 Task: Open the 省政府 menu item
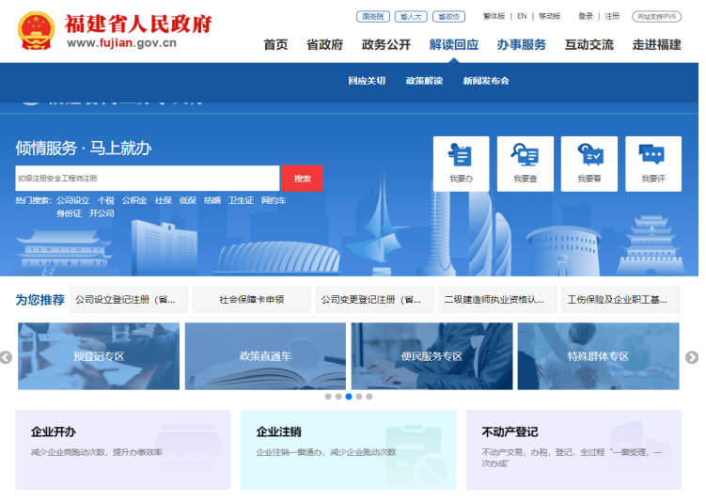(x=324, y=45)
